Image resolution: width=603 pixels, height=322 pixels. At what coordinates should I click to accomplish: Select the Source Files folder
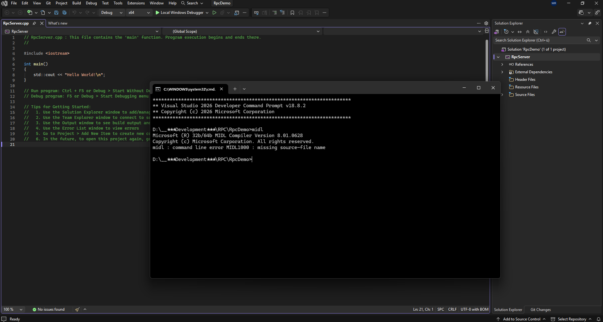click(525, 95)
